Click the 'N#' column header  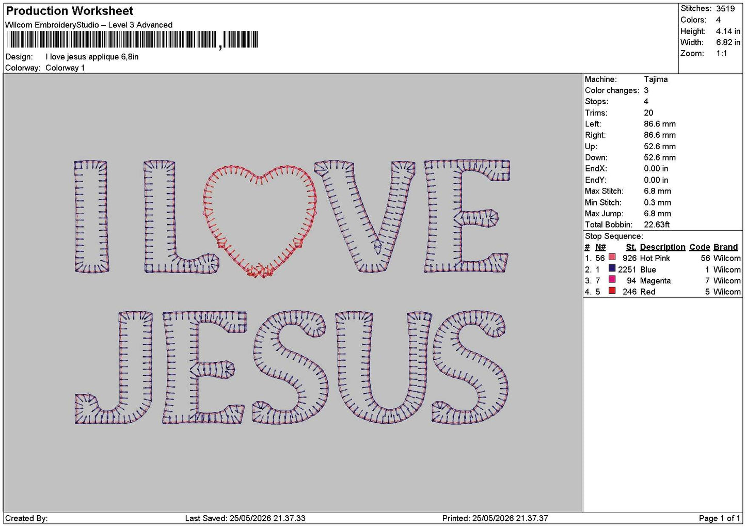[x=600, y=247]
